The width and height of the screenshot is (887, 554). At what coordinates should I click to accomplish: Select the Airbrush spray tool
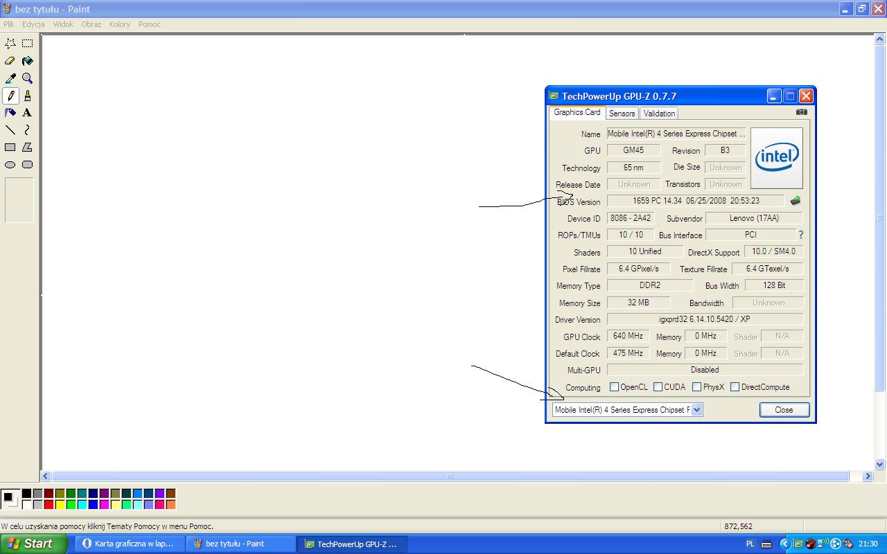[x=10, y=113]
